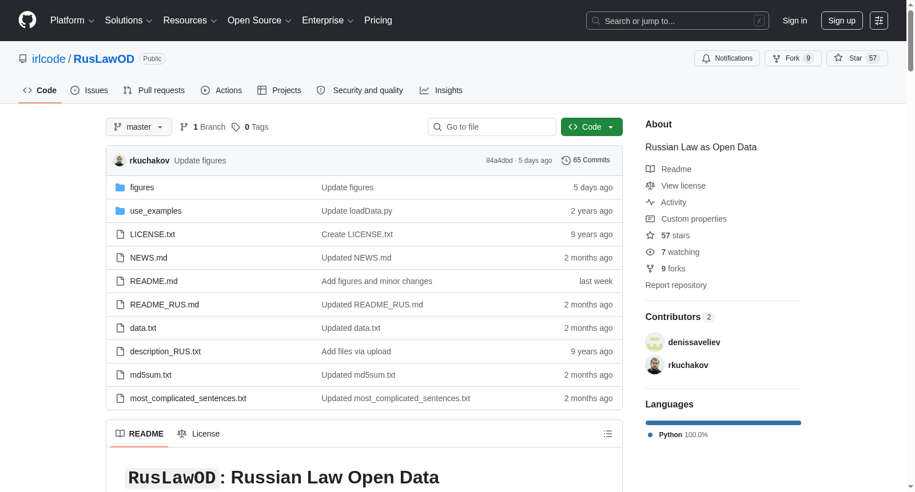Click the file icon next to README_RUS.md
Viewport: 915px width, 492px height.
(x=120, y=305)
